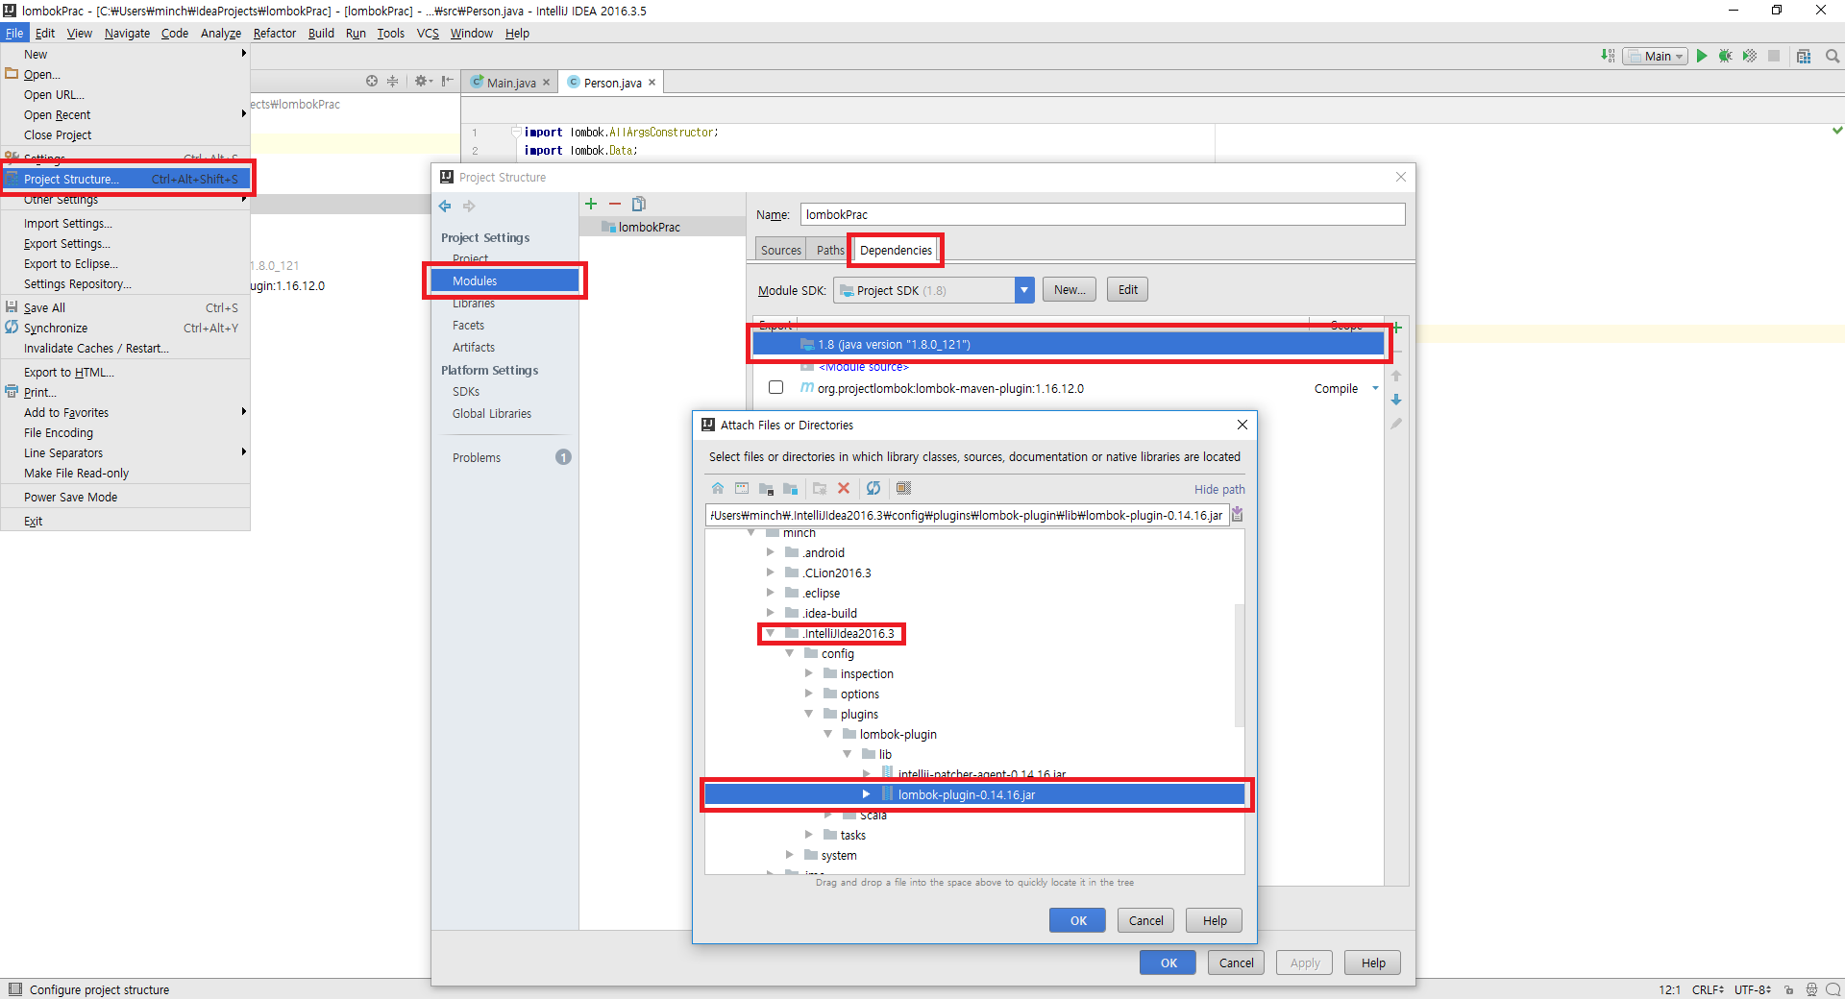1845x999 pixels.
Task: Copy the module with the copy icon
Action: coord(639,204)
